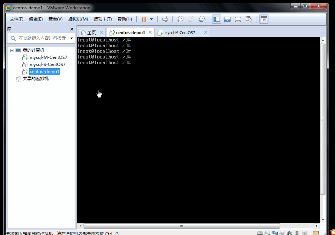Click the mysql-M-CentOS7 VM icon in tree

coord(25,57)
